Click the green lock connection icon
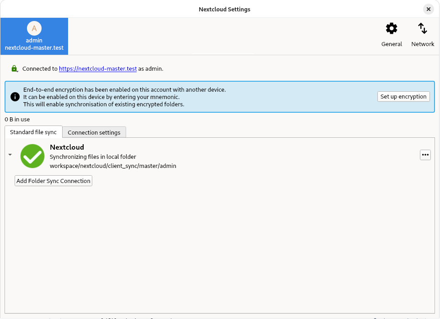Image resolution: width=440 pixels, height=319 pixels. click(x=15, y=69)
